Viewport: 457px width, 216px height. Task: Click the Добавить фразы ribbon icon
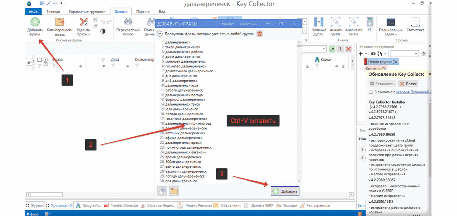click(35, 22)
